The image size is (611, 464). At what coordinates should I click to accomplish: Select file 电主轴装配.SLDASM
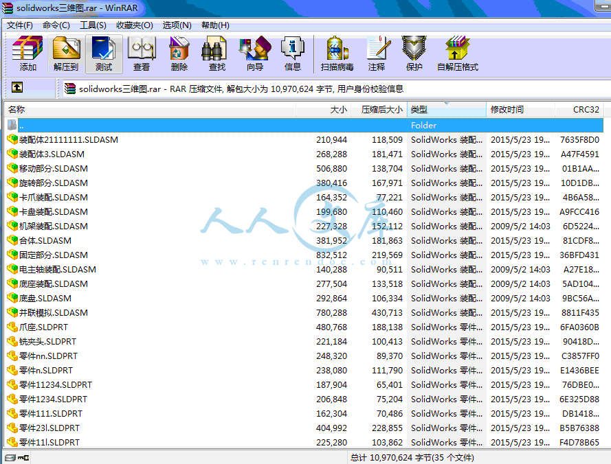58,269
